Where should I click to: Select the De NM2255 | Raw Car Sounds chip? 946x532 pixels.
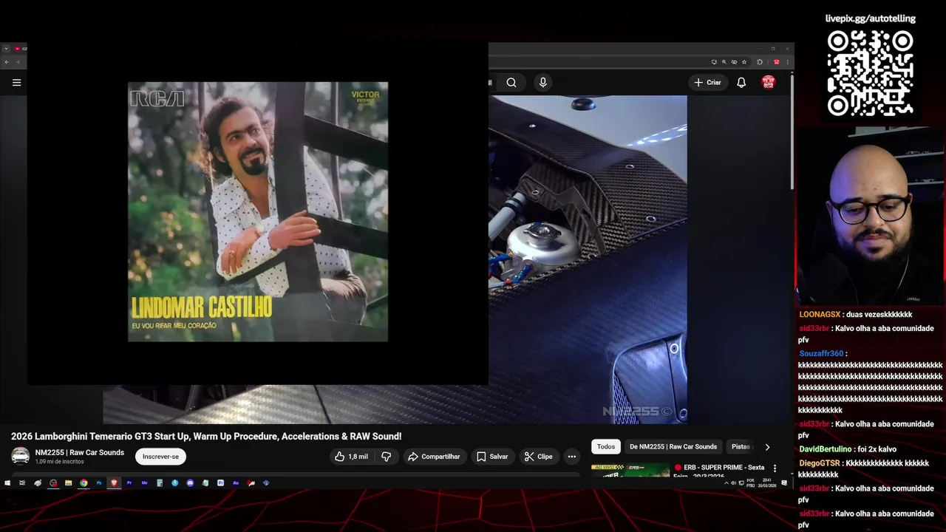click(x=673, y=446)
